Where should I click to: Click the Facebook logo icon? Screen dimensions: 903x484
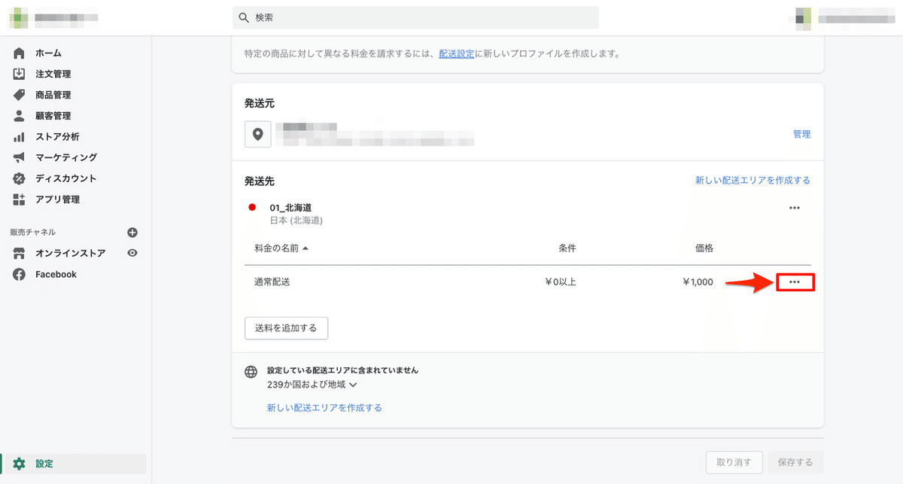(20, 275)
